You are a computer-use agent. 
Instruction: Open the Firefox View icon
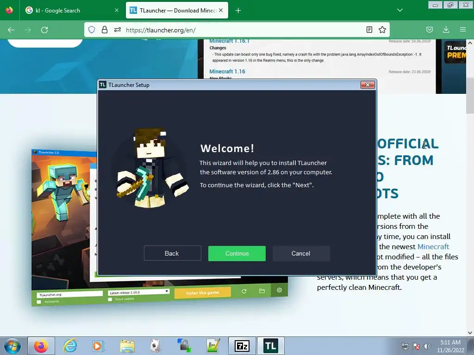(x=9, y=10)
